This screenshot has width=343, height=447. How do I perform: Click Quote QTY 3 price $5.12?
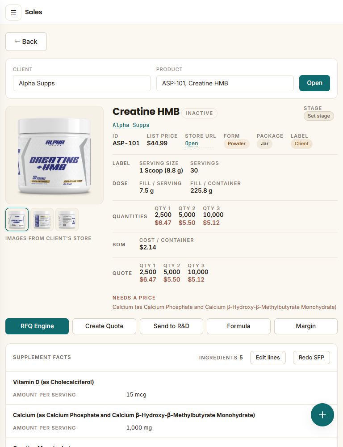[196, 279]
